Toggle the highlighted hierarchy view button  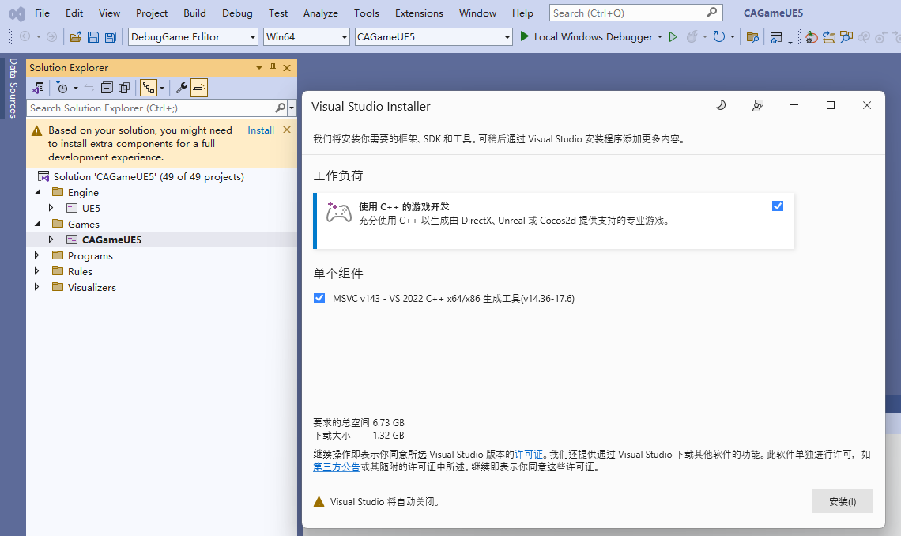pyautogui.click(x=149, y=88)
